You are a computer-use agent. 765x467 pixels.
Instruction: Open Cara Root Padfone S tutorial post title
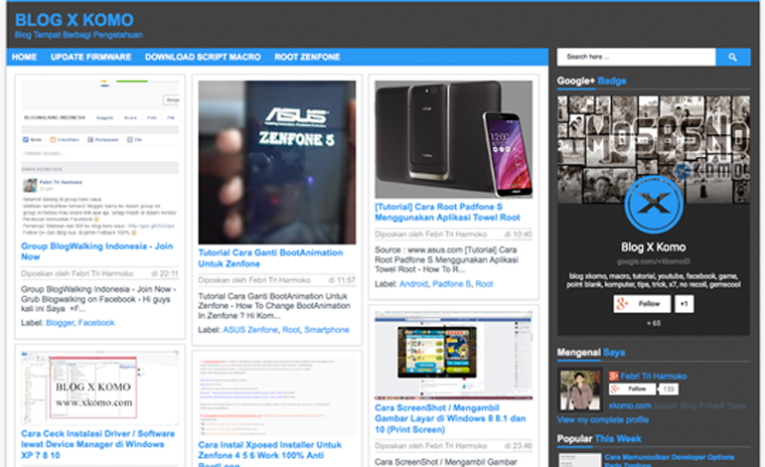pos(447,213)
